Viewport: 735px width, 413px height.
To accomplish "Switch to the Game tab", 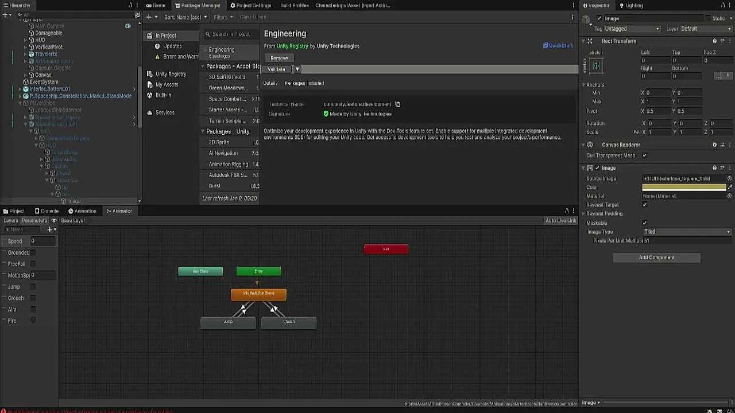I will (x=156, y=5).
